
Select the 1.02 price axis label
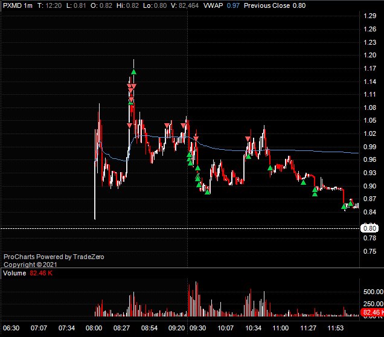370,133
